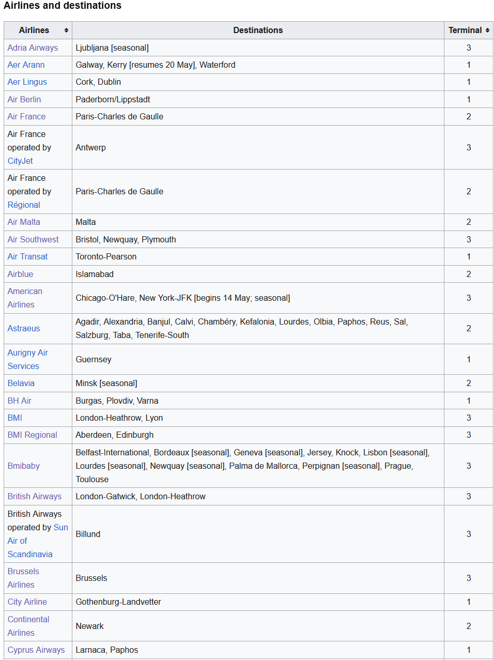Open Air Transat airline page
494x660 pixels.
[27, 256]
